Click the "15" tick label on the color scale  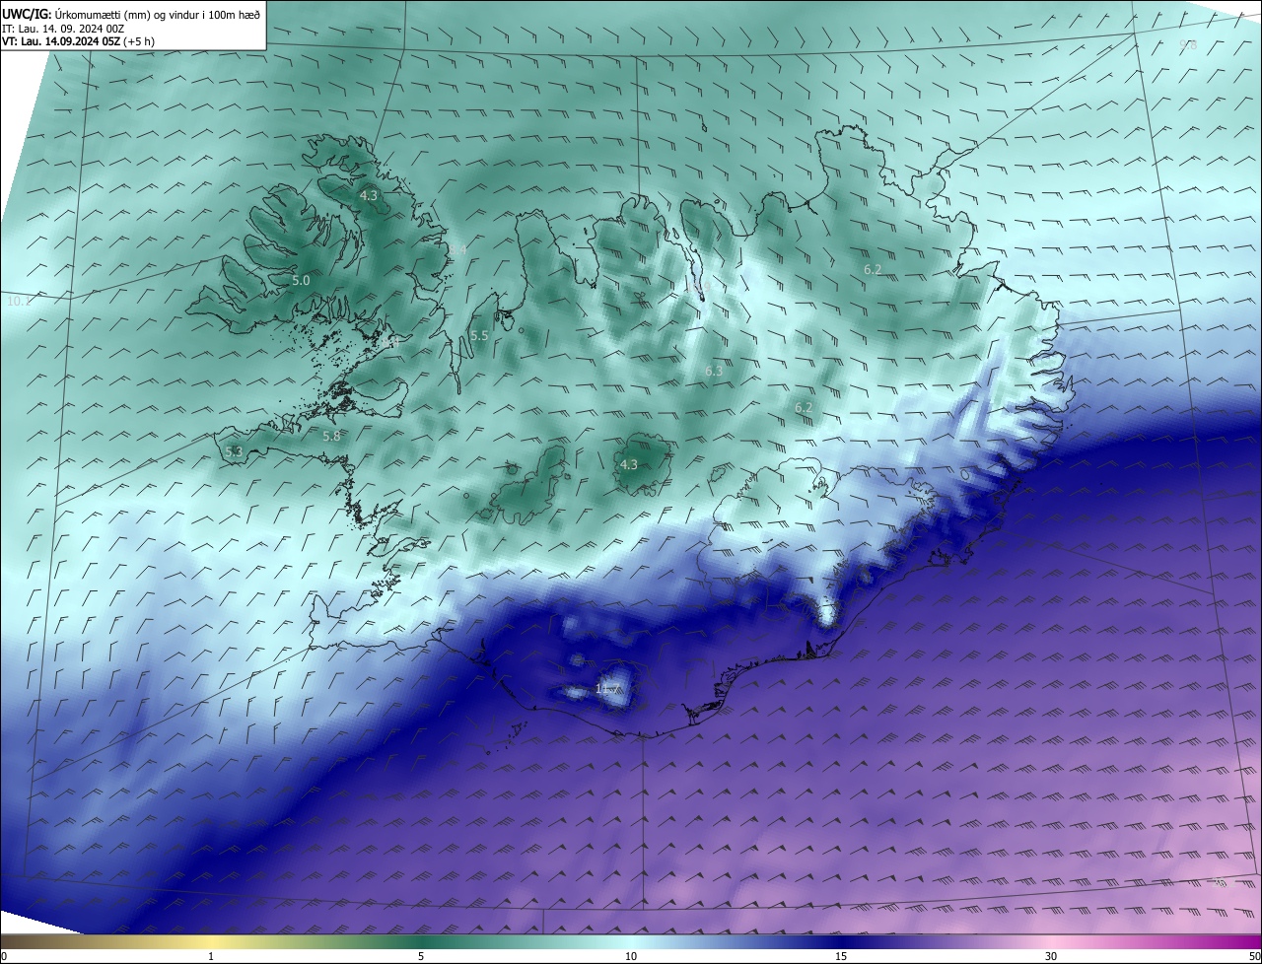[x=841, y=956]
